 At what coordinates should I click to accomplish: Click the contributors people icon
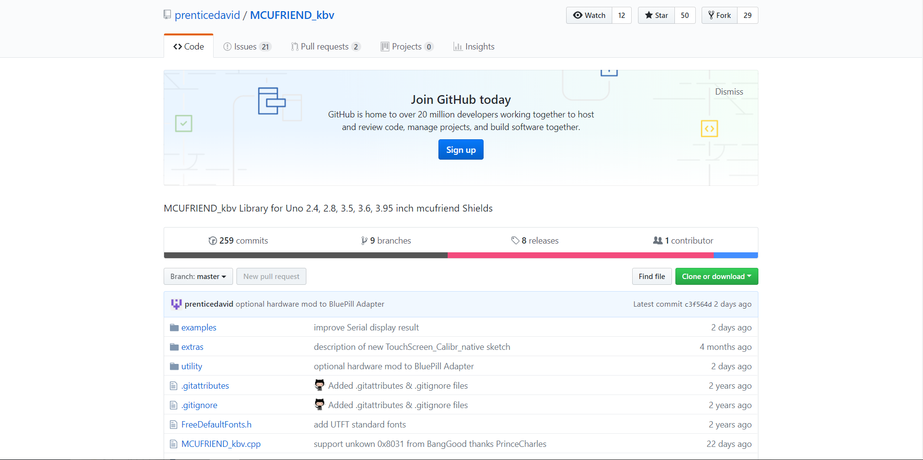click(658, 240)
